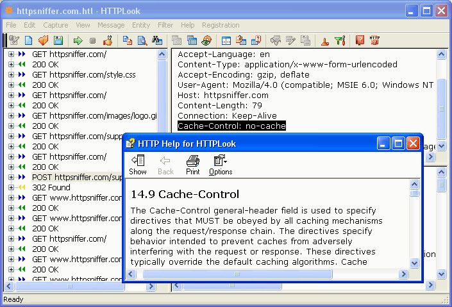Screen dimensions: 452x307
Task: Open the HTTP help reference icon
Action: click(374, 40)
